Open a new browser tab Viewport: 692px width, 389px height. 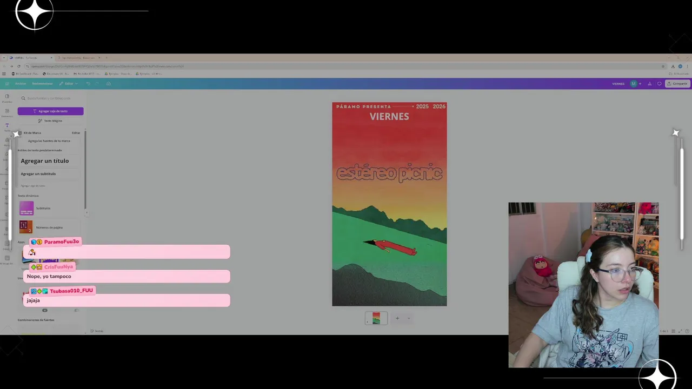click(x=106, y=58)
